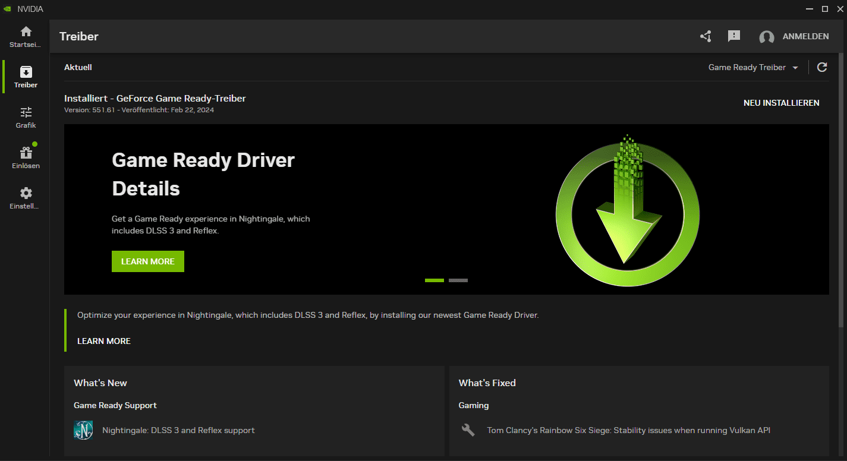This screenshot has height=461, width=847.
Task: Click 'Get a Game Ready experience' banner description
Action: (211, 225)
